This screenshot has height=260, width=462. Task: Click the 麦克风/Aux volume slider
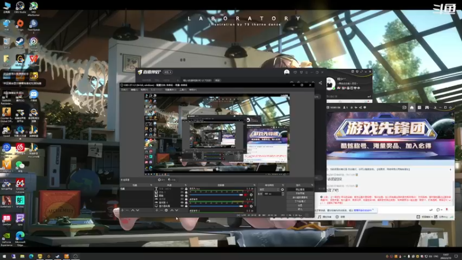(x=216, y=195)
